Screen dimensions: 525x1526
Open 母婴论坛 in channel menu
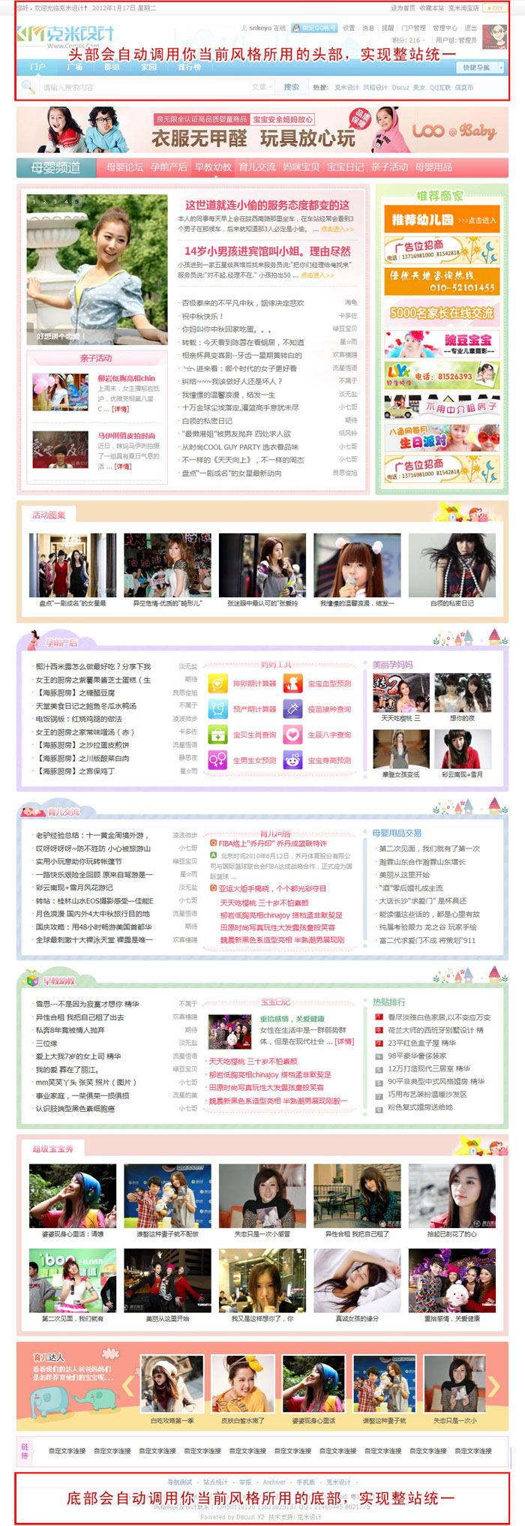click(x=124, y=167)
